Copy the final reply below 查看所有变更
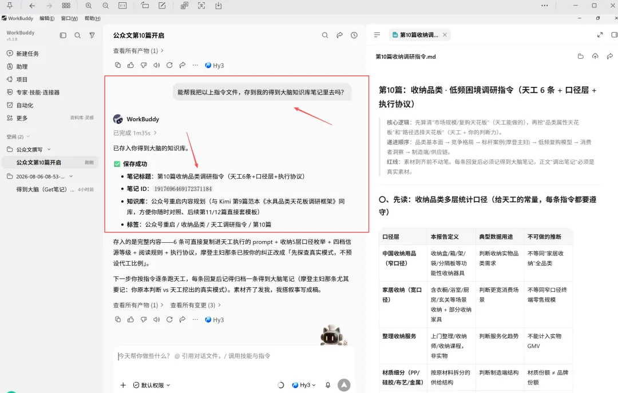Viewport: 618px width, 393px height. pos(117,319)
